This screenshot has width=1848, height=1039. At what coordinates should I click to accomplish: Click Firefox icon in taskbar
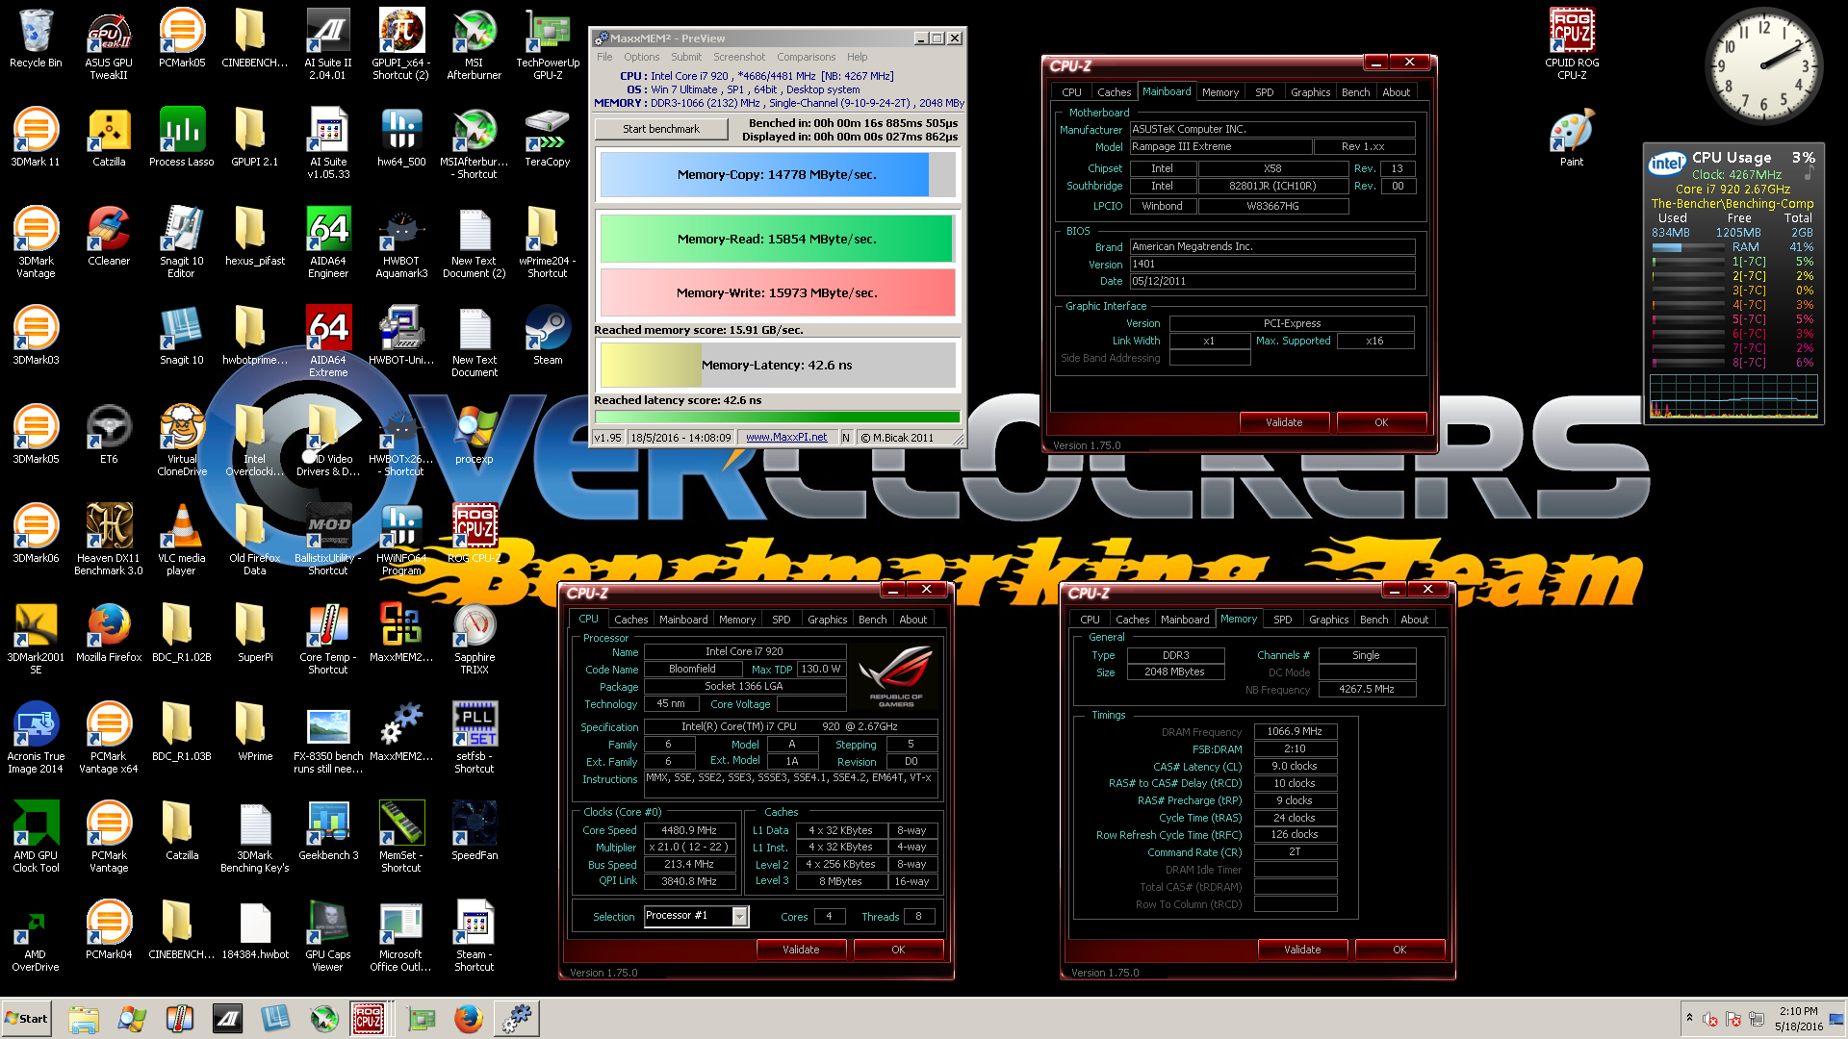pos(469,1018)
